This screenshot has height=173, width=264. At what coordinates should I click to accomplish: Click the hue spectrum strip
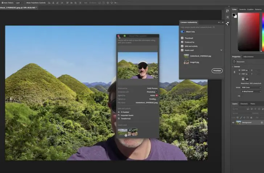pyautogui.click(x=263, y=32)
